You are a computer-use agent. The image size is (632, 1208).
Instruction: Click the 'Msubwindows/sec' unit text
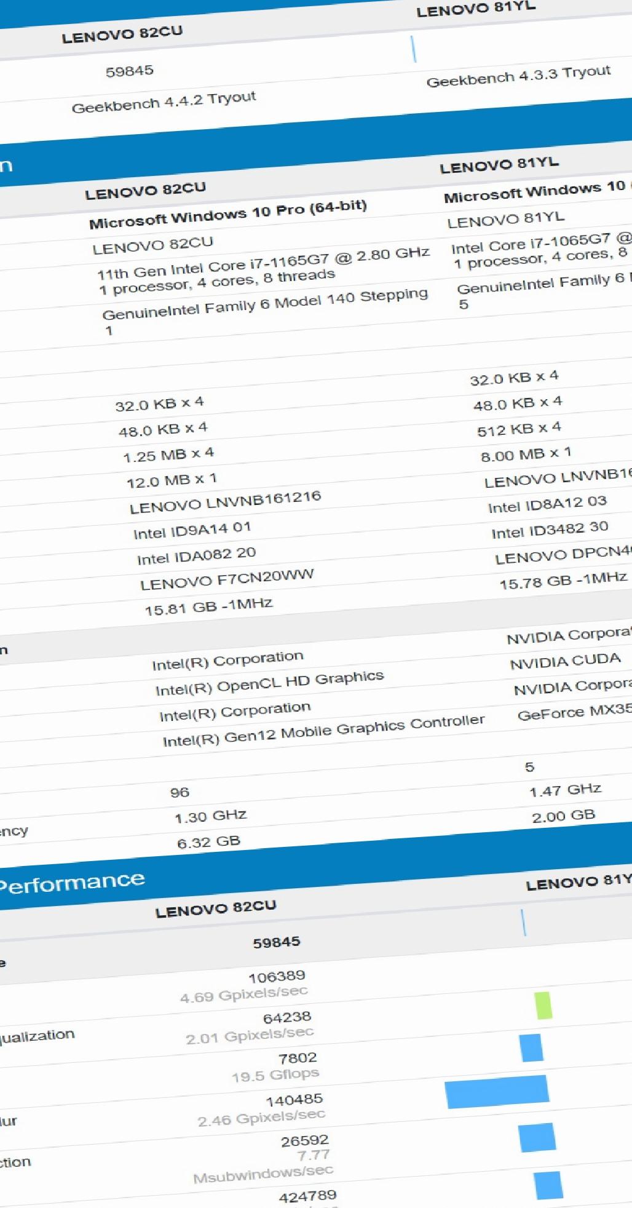(263, 1174)
